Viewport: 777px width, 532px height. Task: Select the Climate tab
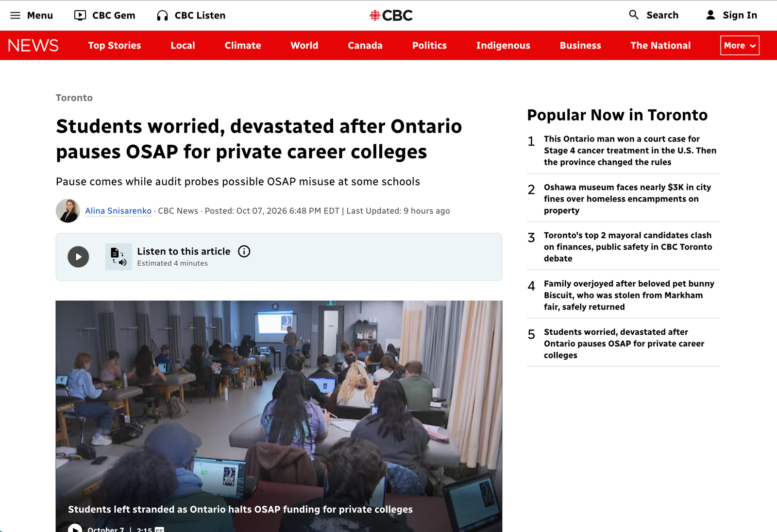243,45
